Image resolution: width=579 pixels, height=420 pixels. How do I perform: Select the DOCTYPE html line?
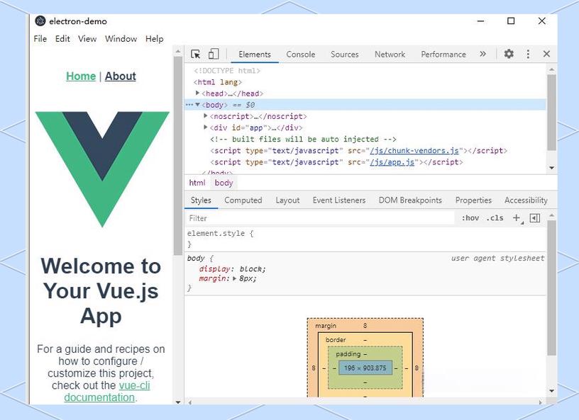point(227,70)
